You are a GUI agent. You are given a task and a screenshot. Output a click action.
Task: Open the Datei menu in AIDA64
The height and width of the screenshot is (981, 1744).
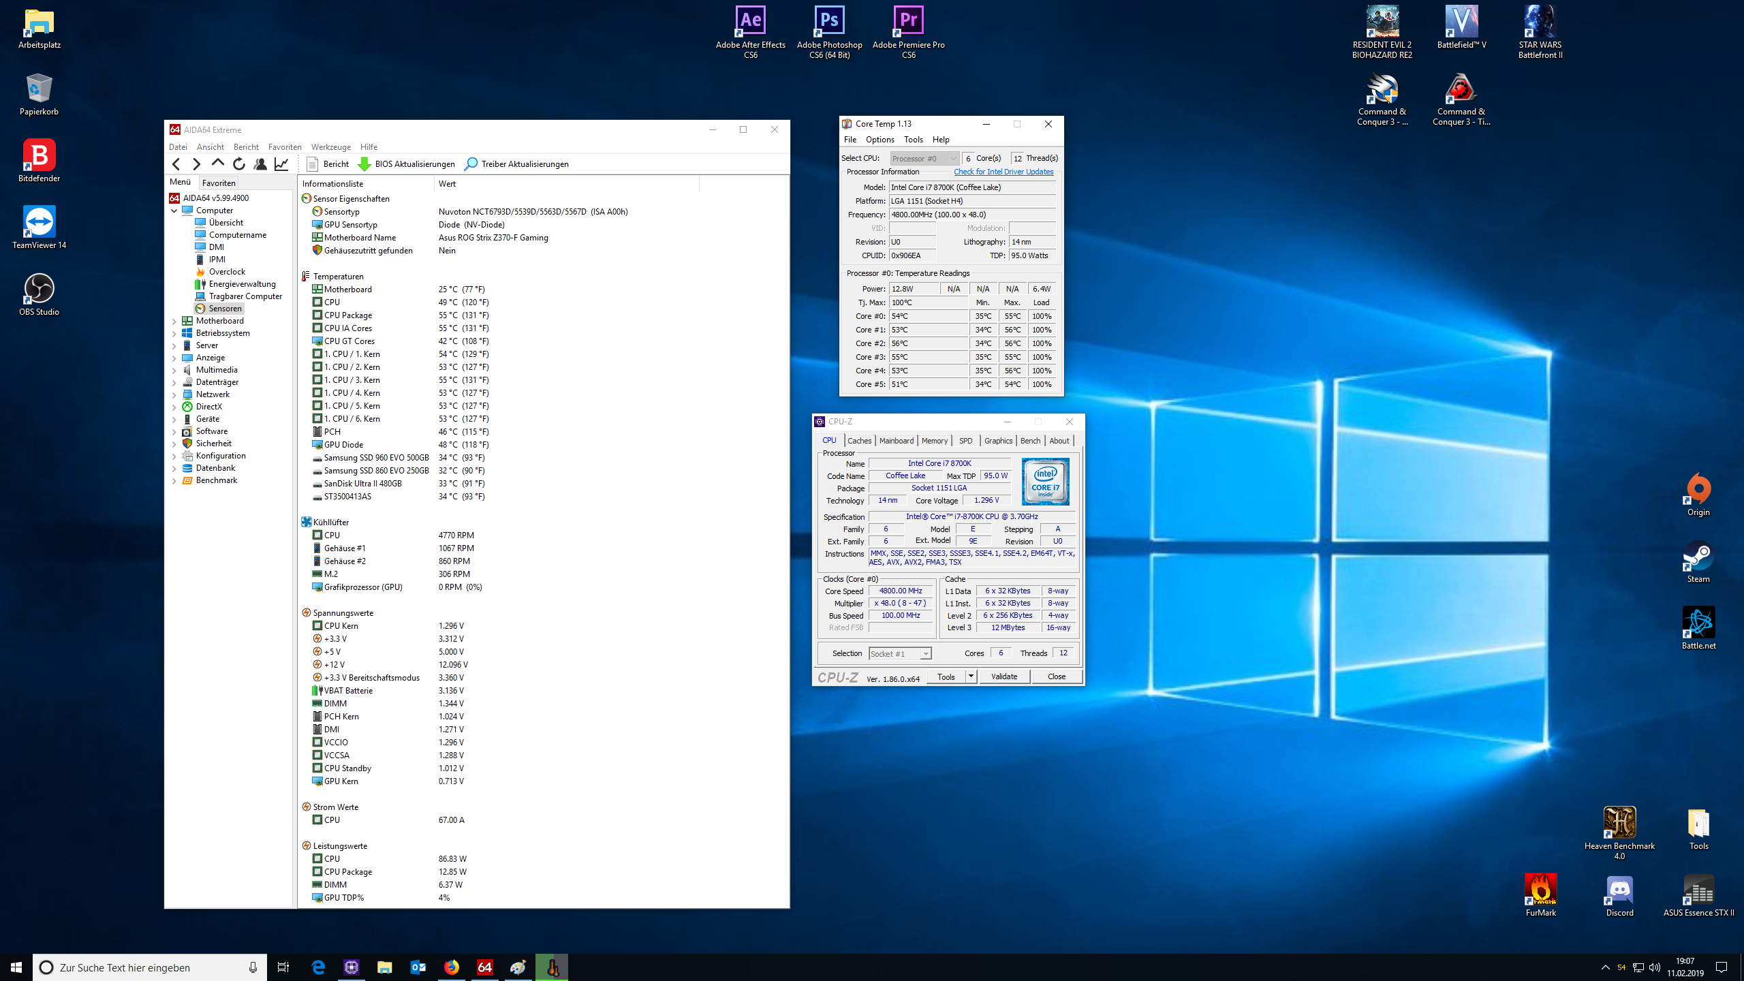pyautogui.click(x=178, y=146)
